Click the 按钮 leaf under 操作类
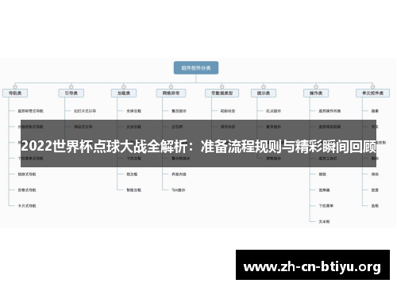Image resolution: width=397 pixels, height=287 pixels. (x=322, y=174)
